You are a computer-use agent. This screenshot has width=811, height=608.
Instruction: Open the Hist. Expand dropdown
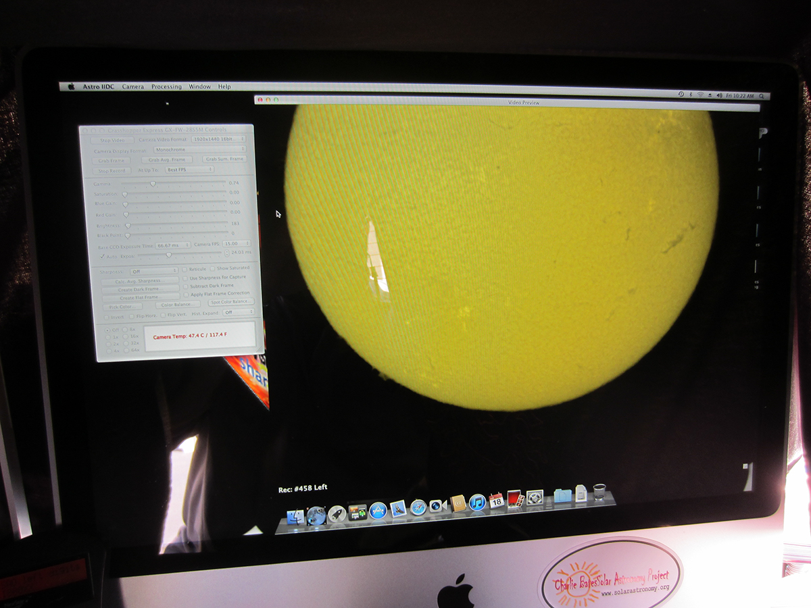click(x=239, y=312)
